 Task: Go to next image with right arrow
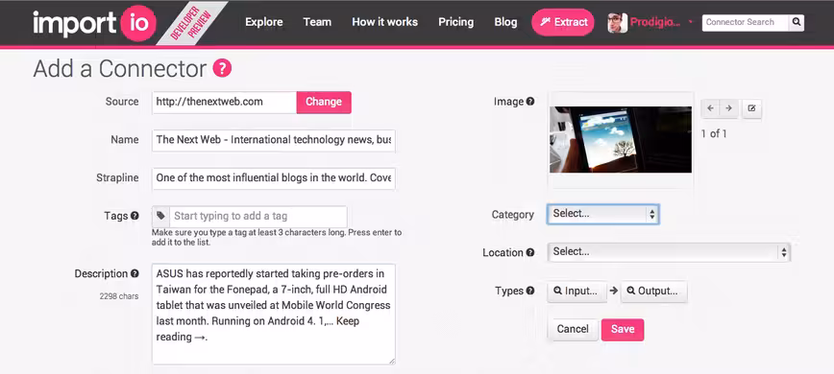coord(728,108)
